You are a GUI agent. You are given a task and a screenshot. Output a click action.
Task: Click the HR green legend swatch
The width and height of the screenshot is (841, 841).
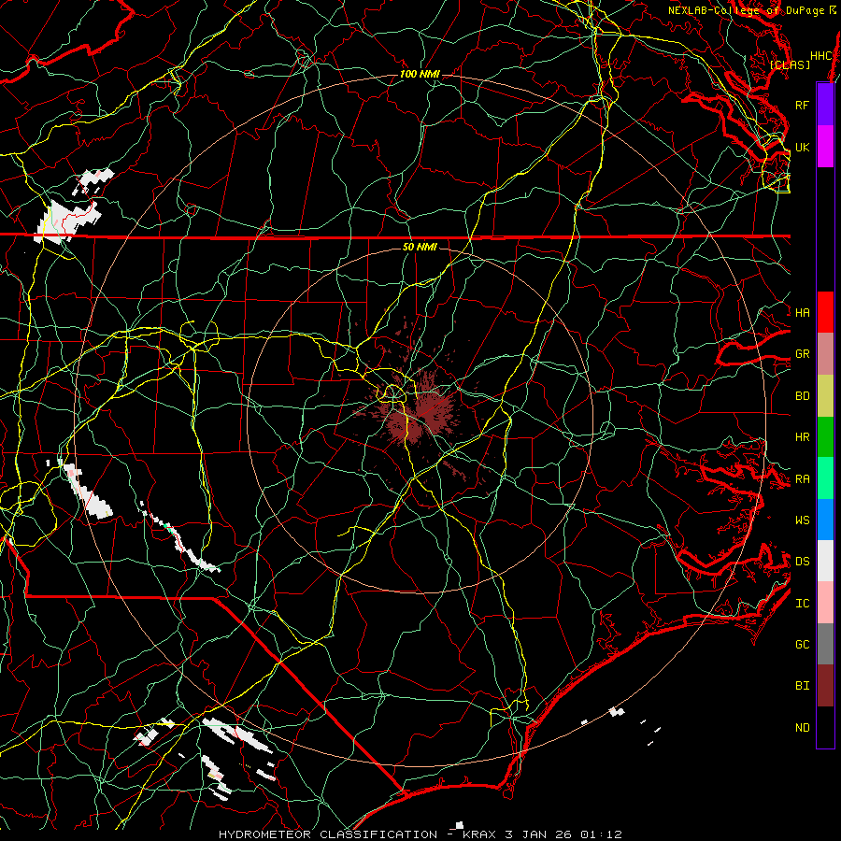click(x=825, y=437)
